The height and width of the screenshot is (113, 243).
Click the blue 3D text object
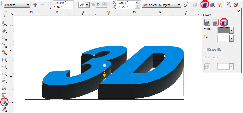point(113,73)
